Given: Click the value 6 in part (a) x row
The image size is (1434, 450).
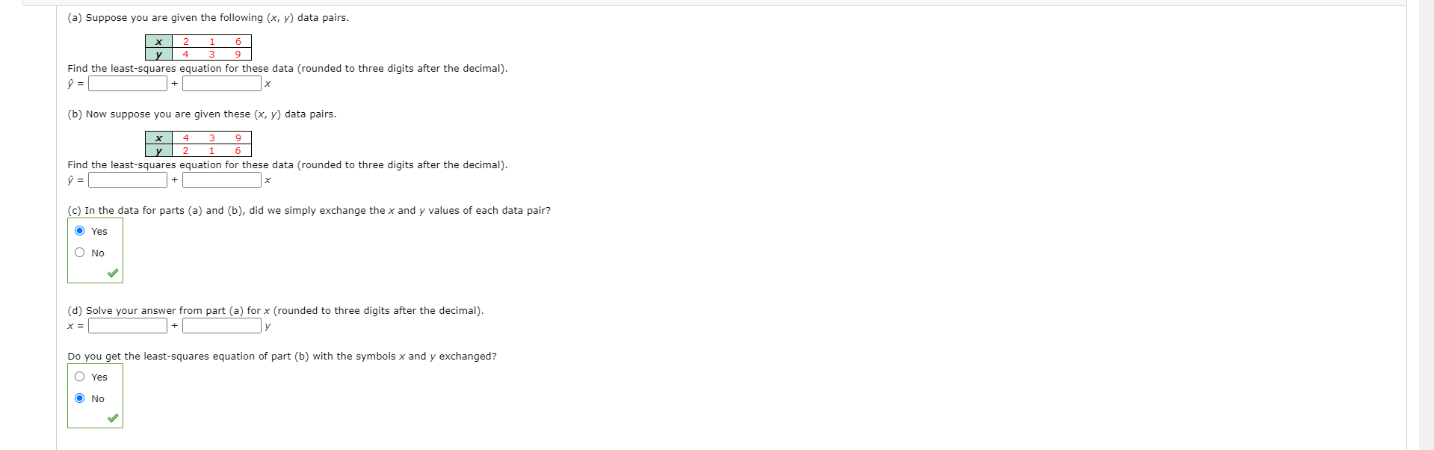Looking at the screenshot, I should 238,42.
